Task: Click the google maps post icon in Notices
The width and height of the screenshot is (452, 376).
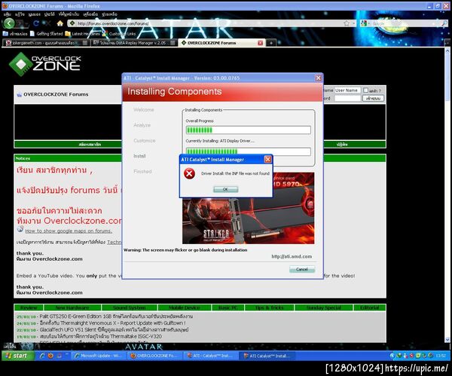Action: pyautogui.click(x=20, y=230)
